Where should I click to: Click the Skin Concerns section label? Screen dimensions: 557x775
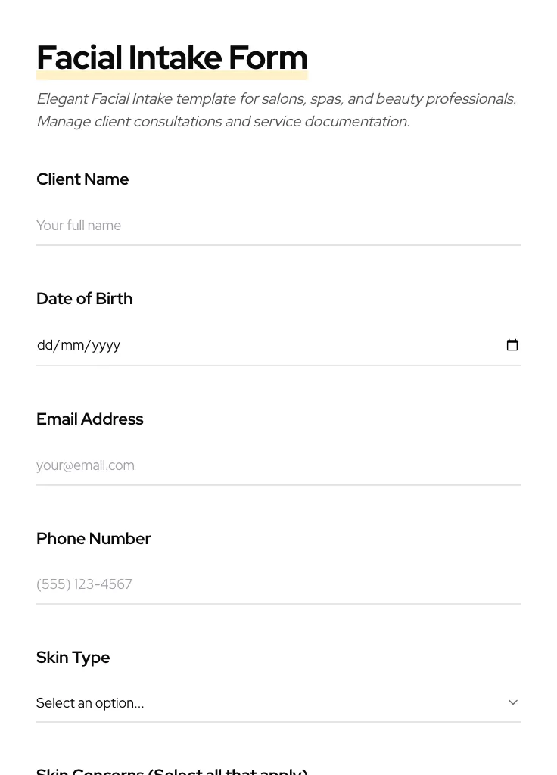tap(172, 770)
